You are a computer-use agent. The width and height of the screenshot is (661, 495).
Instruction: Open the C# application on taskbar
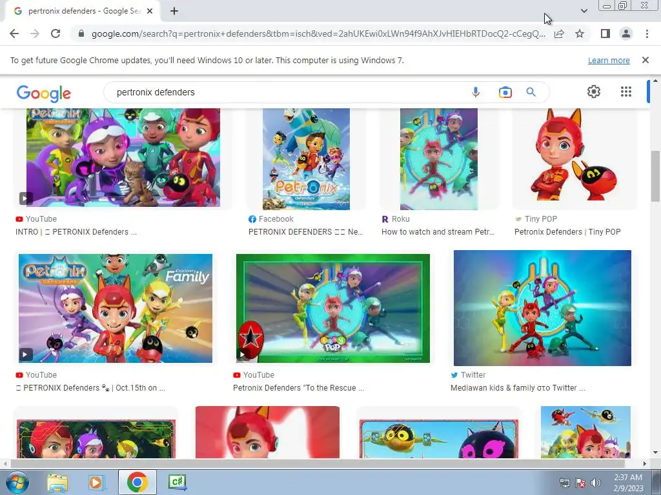tap(177, 482)
